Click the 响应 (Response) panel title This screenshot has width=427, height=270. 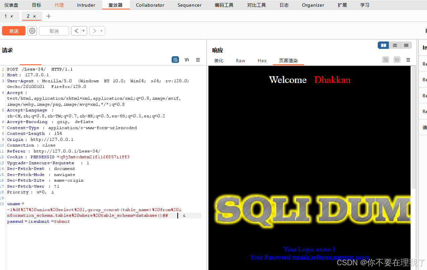coord(218,50)
